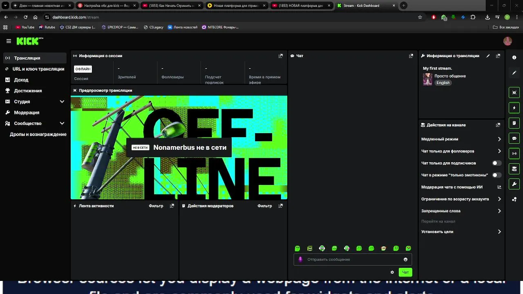Pop out the Лента активности panel
Image resolution: width=523 pixels, height=294 pixels.
pos(172,206)
